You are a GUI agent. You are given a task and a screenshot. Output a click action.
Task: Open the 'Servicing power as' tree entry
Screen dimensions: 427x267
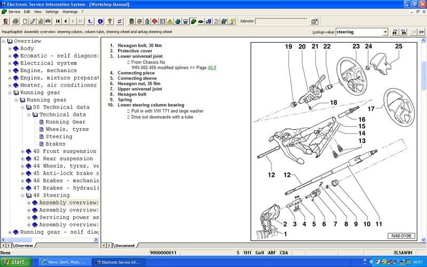pyautogui.click(x=69, y=217)
